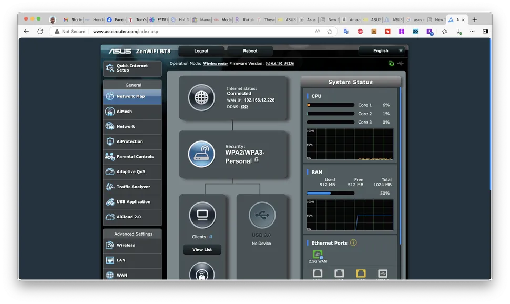
Task: Open the AiProtection section
Action: 132,141
